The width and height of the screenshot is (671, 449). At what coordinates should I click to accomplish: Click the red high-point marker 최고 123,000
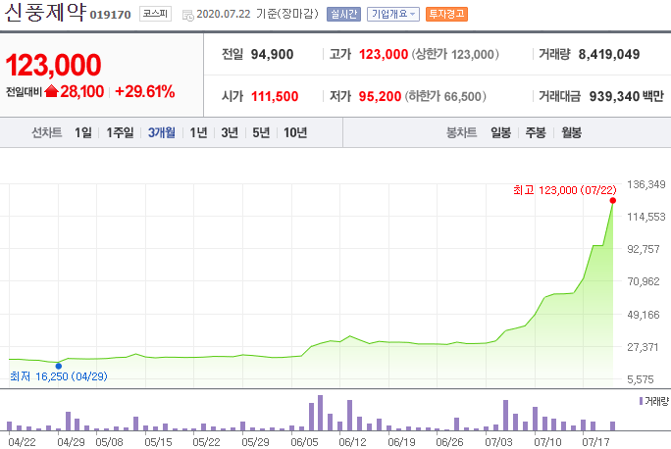[x=613, y=201]
